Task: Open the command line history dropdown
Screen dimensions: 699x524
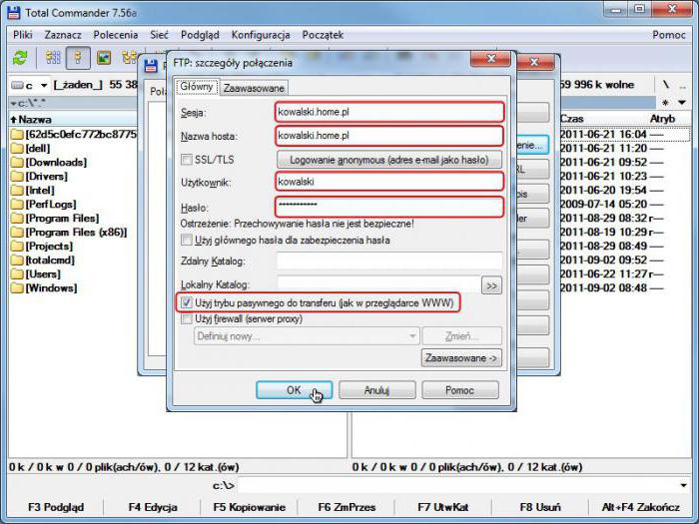Action: pyautogui.click(x=683, y=485)
